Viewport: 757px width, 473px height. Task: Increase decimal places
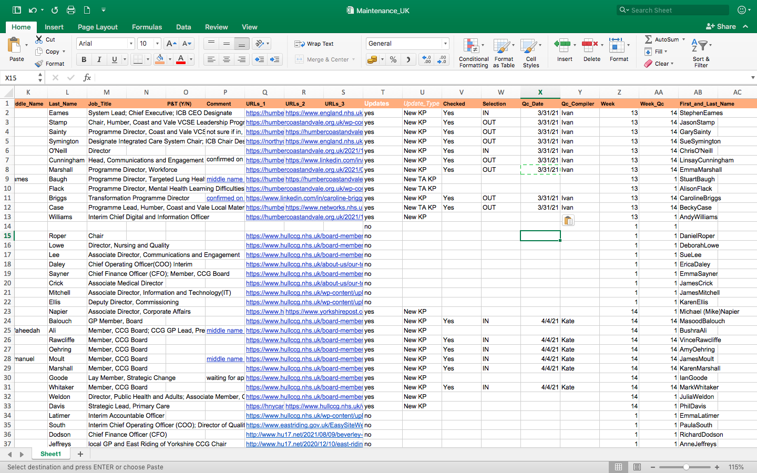[426, 60]
